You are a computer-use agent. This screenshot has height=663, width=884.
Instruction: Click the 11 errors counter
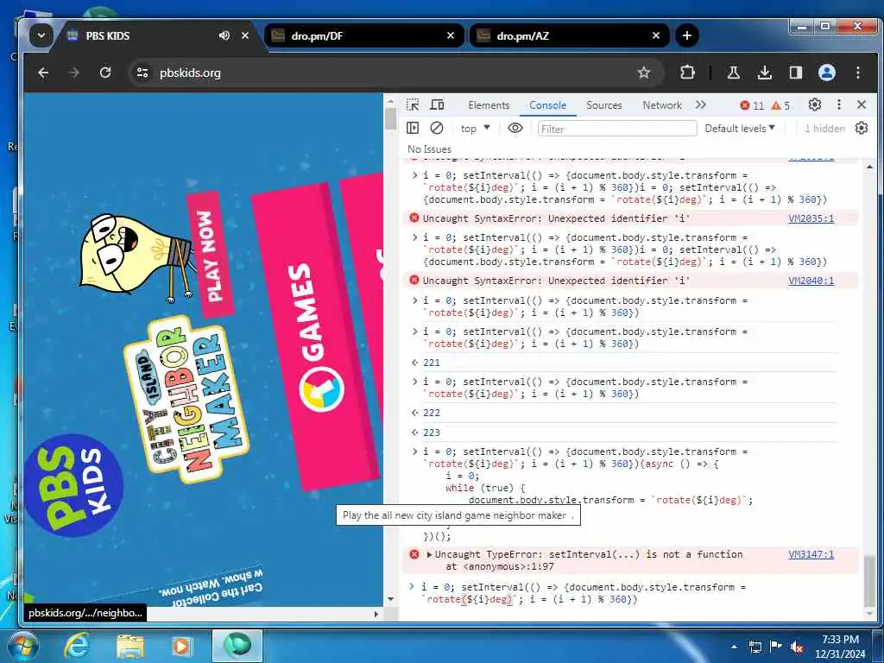point(752,105)
